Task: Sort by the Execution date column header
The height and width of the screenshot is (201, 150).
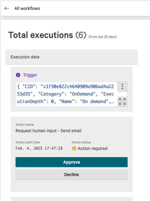Action: [25, 57]
